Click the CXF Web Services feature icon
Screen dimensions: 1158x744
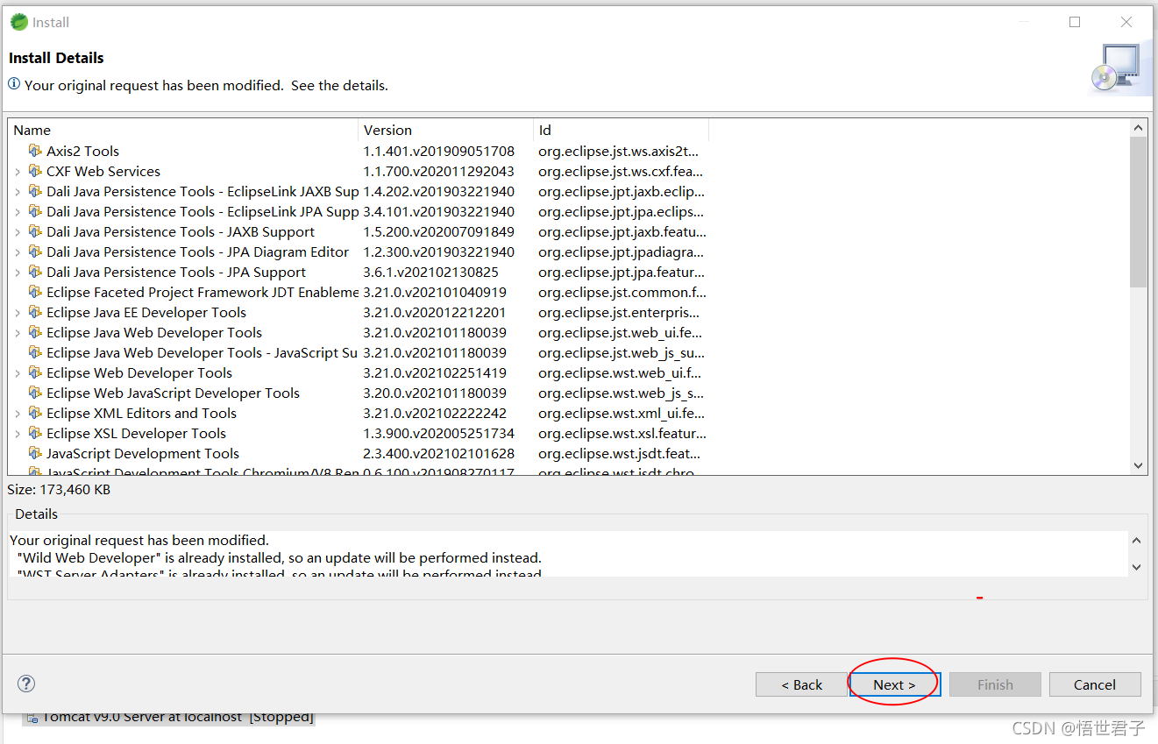pyautogui.click(x=35, y=171)
